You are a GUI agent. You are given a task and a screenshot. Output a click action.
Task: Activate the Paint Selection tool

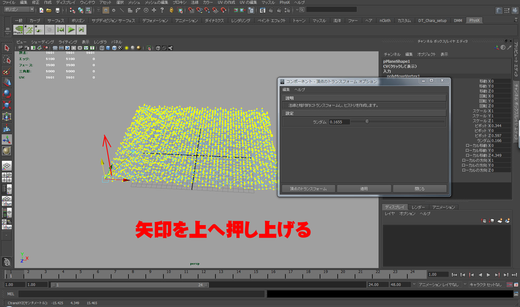pyautogui.click(x=7, y=70)
